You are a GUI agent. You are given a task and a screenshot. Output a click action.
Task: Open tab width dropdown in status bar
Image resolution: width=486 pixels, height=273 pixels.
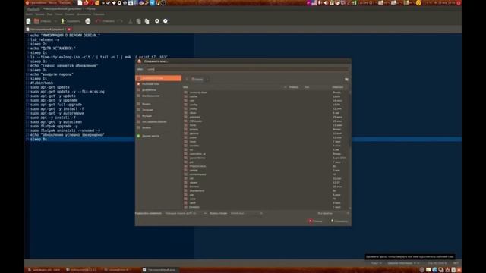(403, 263)
